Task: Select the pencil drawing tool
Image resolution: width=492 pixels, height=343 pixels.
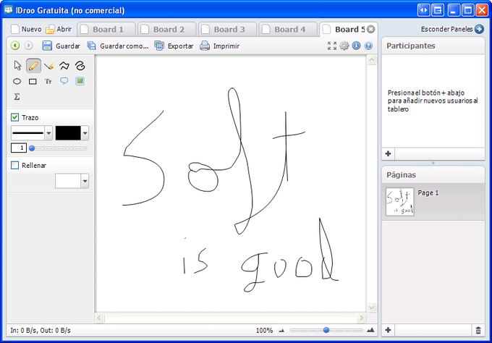Action: click(33, 66)
